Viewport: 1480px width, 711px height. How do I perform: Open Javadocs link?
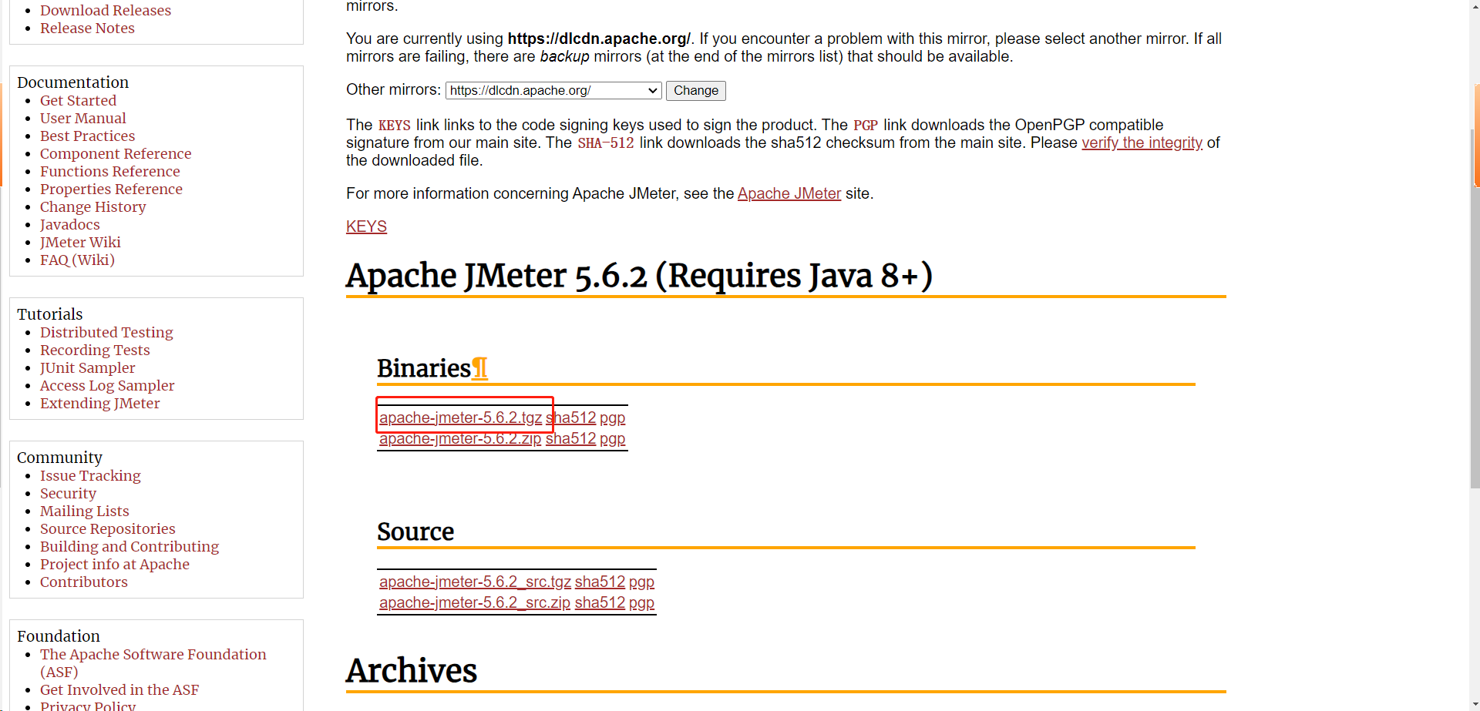coord(69,224)
